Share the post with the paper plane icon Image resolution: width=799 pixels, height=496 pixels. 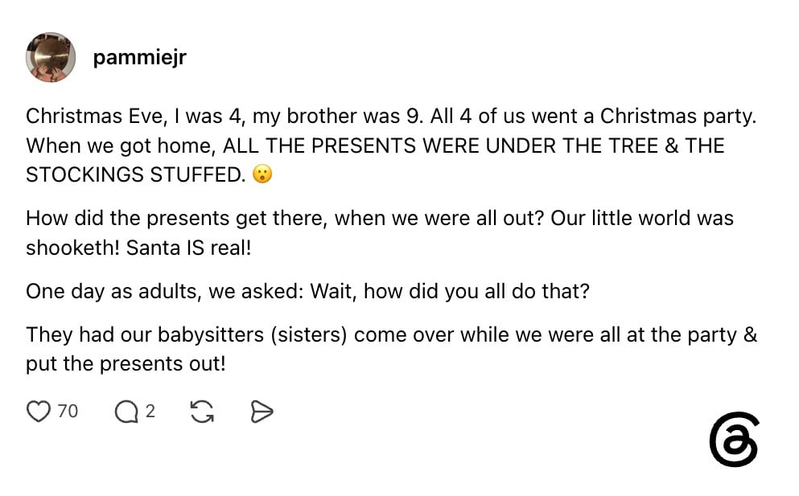coord(262,412)
